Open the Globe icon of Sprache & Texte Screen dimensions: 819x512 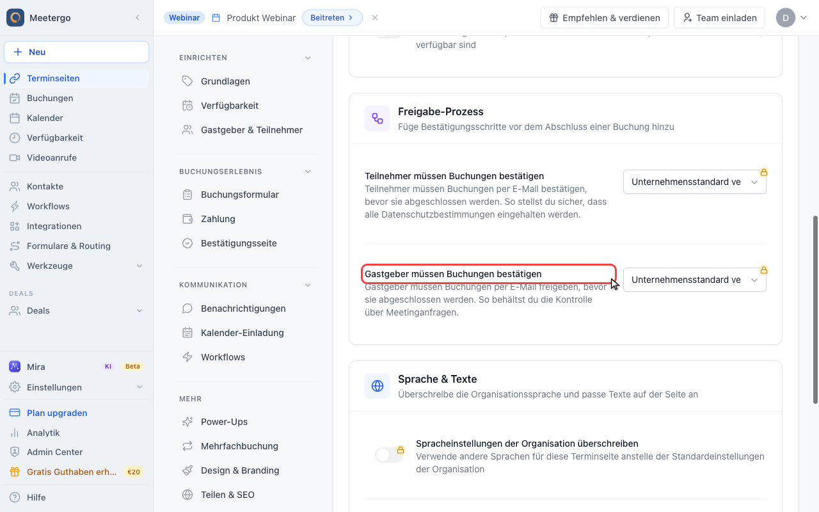[x=378, y=386]
